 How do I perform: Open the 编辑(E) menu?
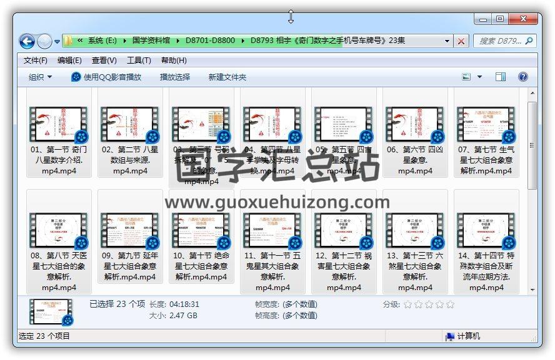coord(69,61)
